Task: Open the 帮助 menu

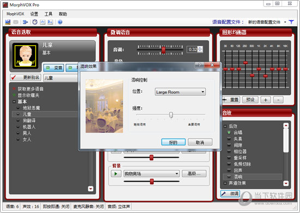Action: [x=63, y=14]
